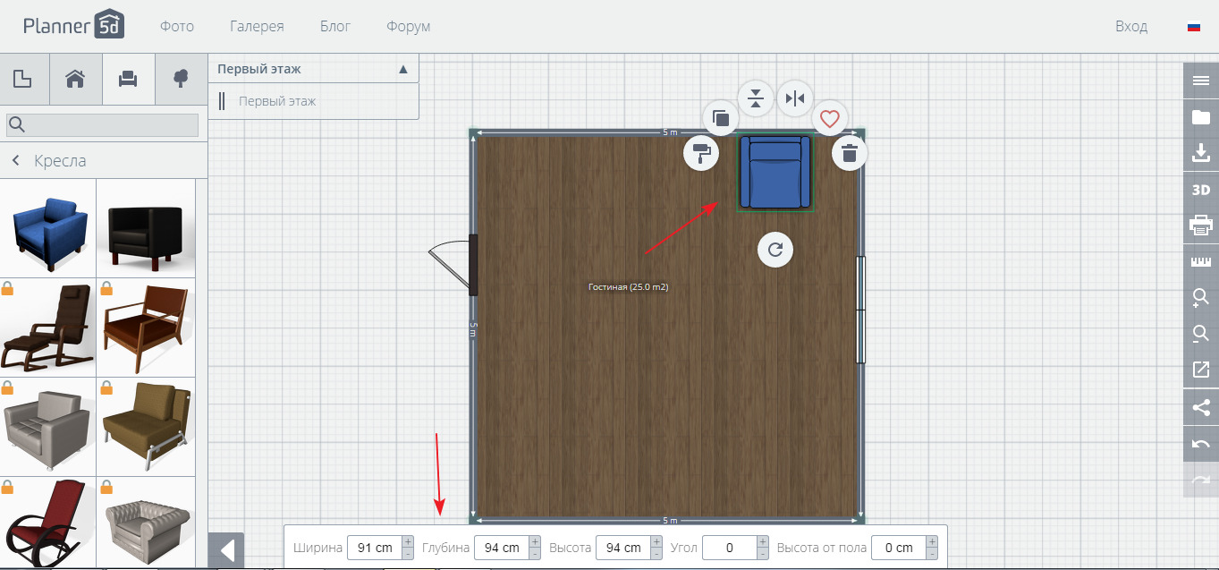Collapse the Первый этаж floor panel
This screenshot has height=570, width=1219.
point(402,69)
